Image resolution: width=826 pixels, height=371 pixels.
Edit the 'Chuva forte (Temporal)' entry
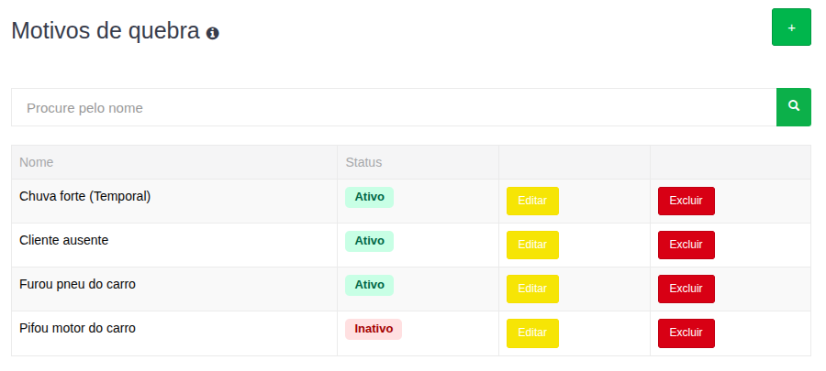click(x=532, y=201)
